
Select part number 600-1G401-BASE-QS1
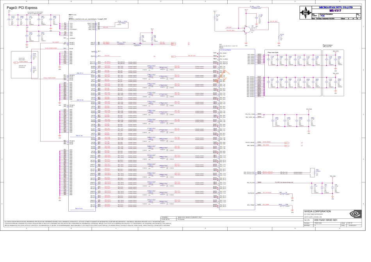(327, 220)
